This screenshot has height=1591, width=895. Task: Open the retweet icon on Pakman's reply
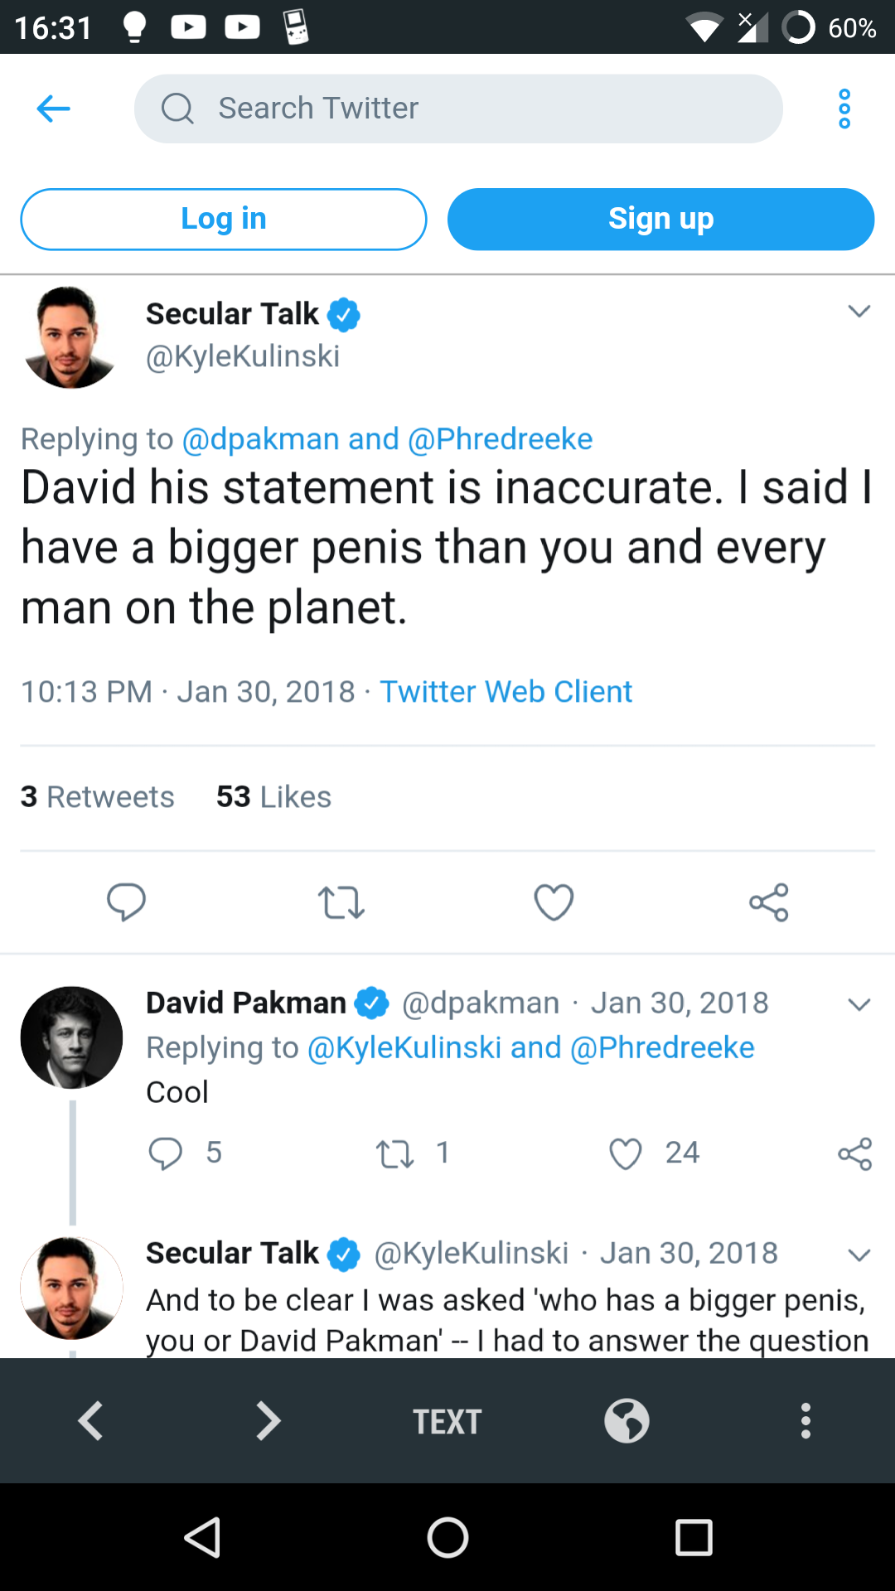(x=396, y=1153)
